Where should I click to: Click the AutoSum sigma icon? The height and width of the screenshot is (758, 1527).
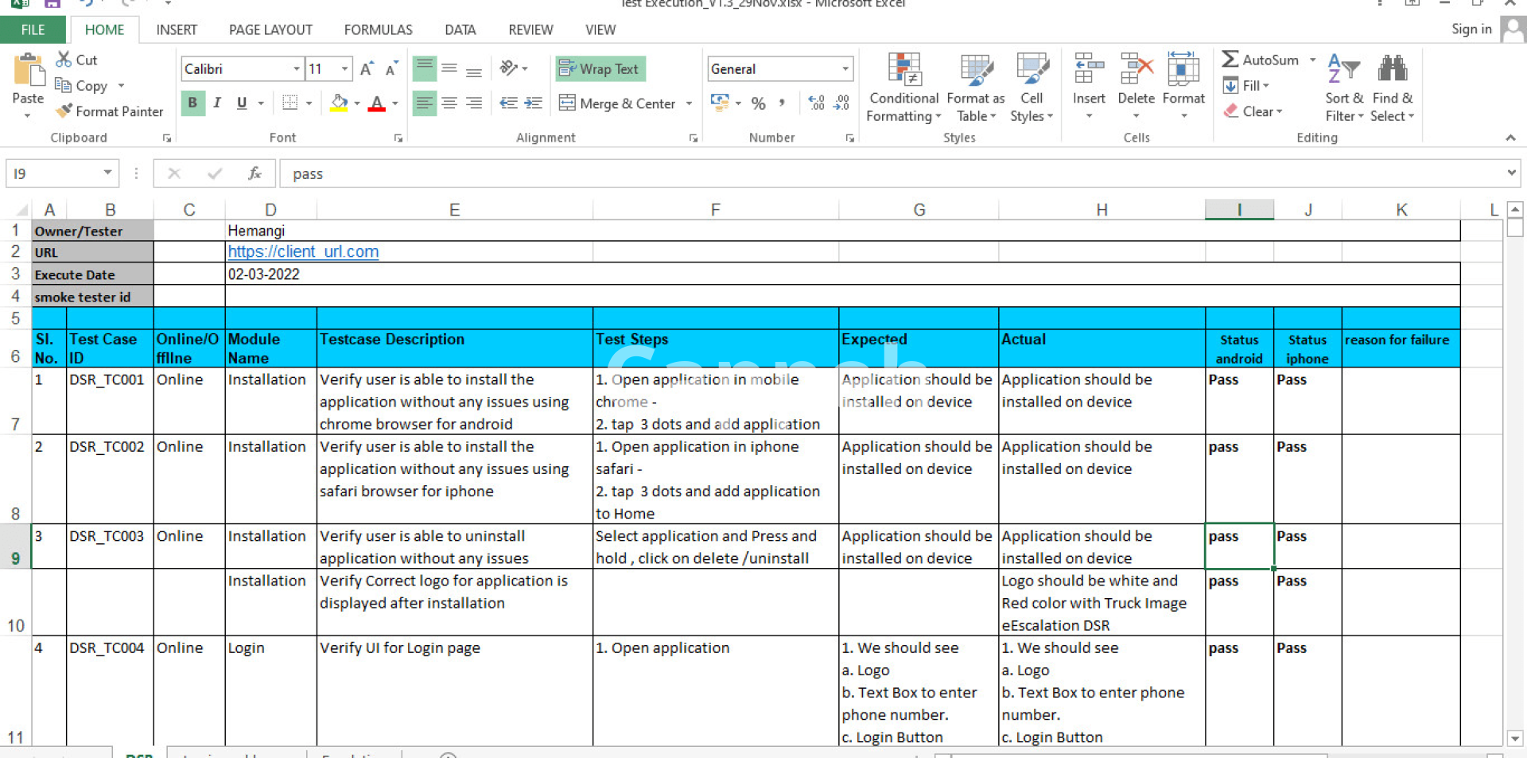point(1230,60)
